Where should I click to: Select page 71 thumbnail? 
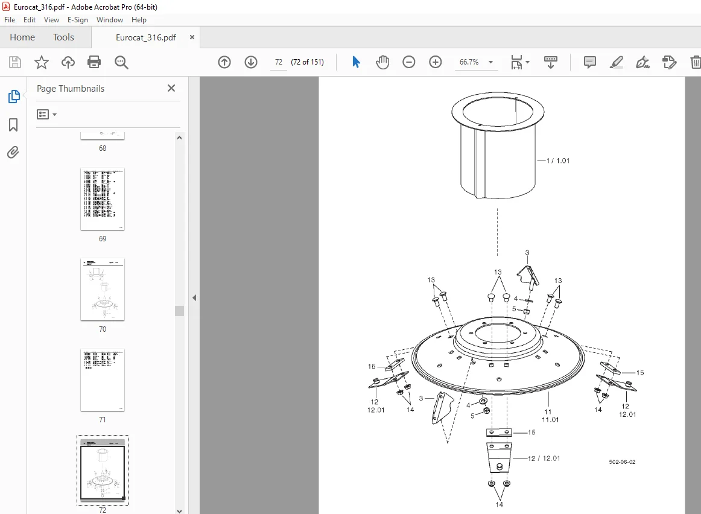click(x=103, y=380)
